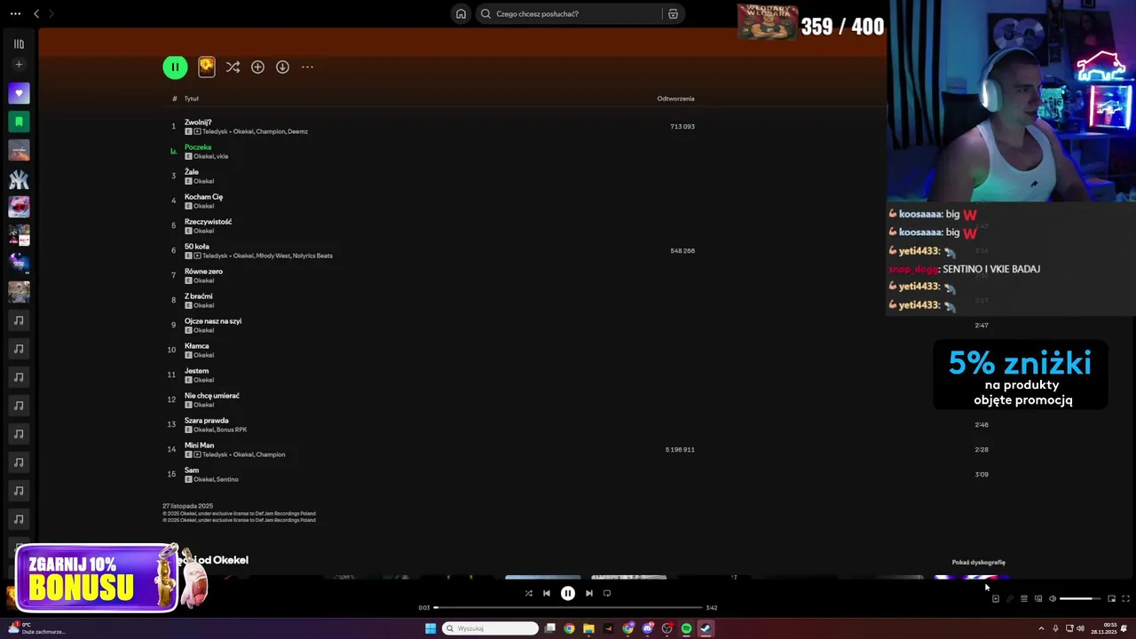Show lyrics with the microphone icon
Screen dimensions: 1136x639
click(x=1009, y=598)
